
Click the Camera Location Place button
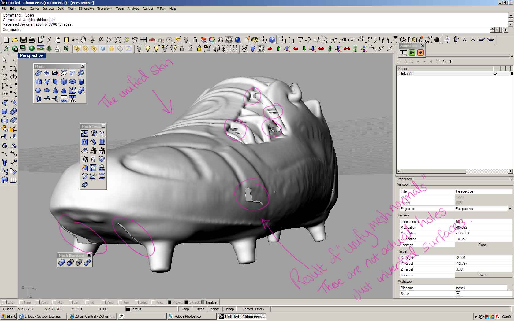click(x=483, y=245)
